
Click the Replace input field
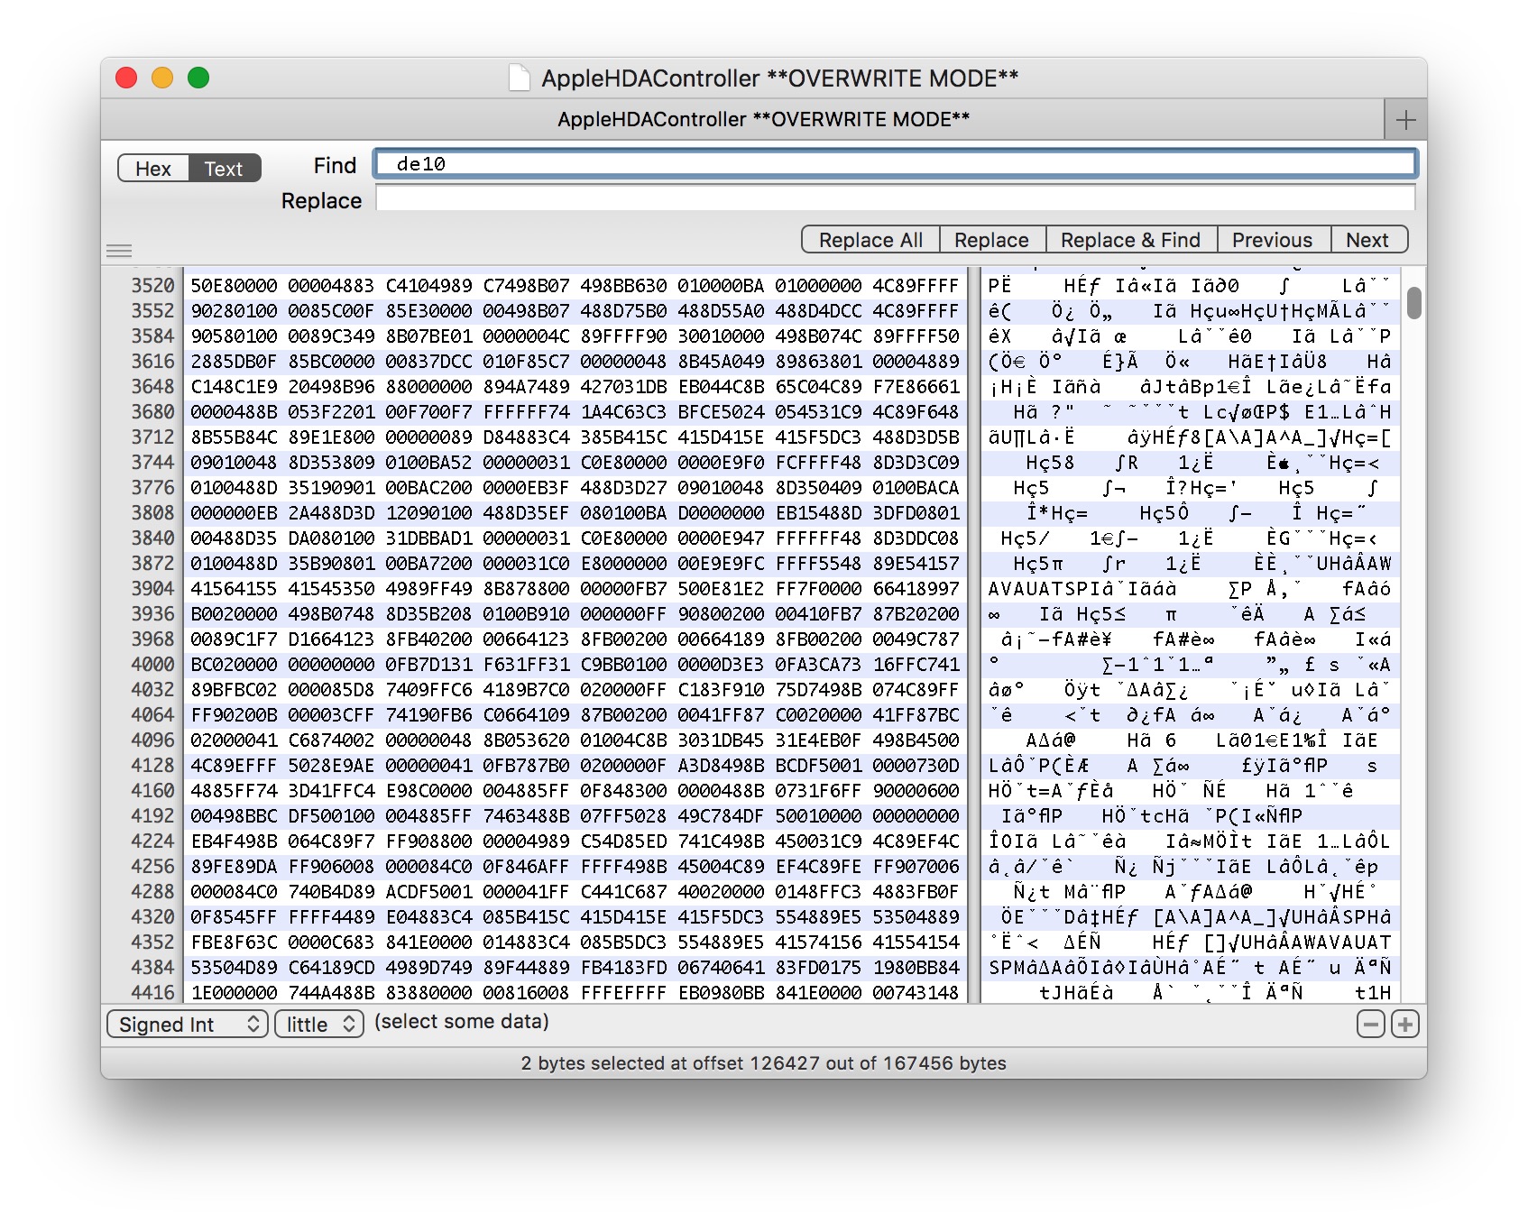click(x=895, y=198)
